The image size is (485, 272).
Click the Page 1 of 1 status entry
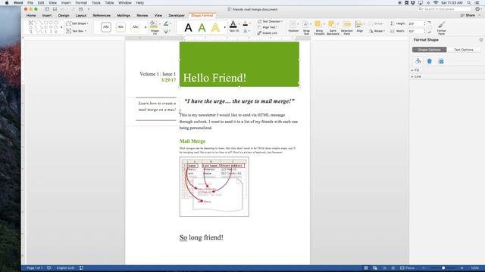pos(35,268)
